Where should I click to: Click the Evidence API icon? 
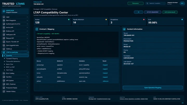point(4,31)
